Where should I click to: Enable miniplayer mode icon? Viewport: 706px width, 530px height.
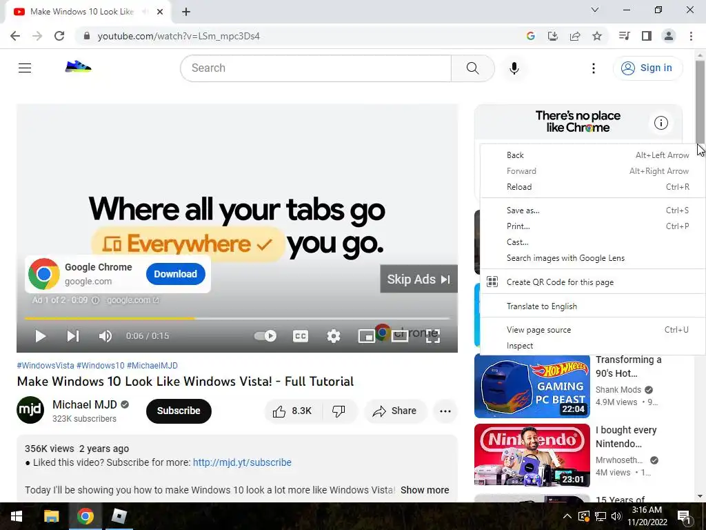(x=367, y=336)
